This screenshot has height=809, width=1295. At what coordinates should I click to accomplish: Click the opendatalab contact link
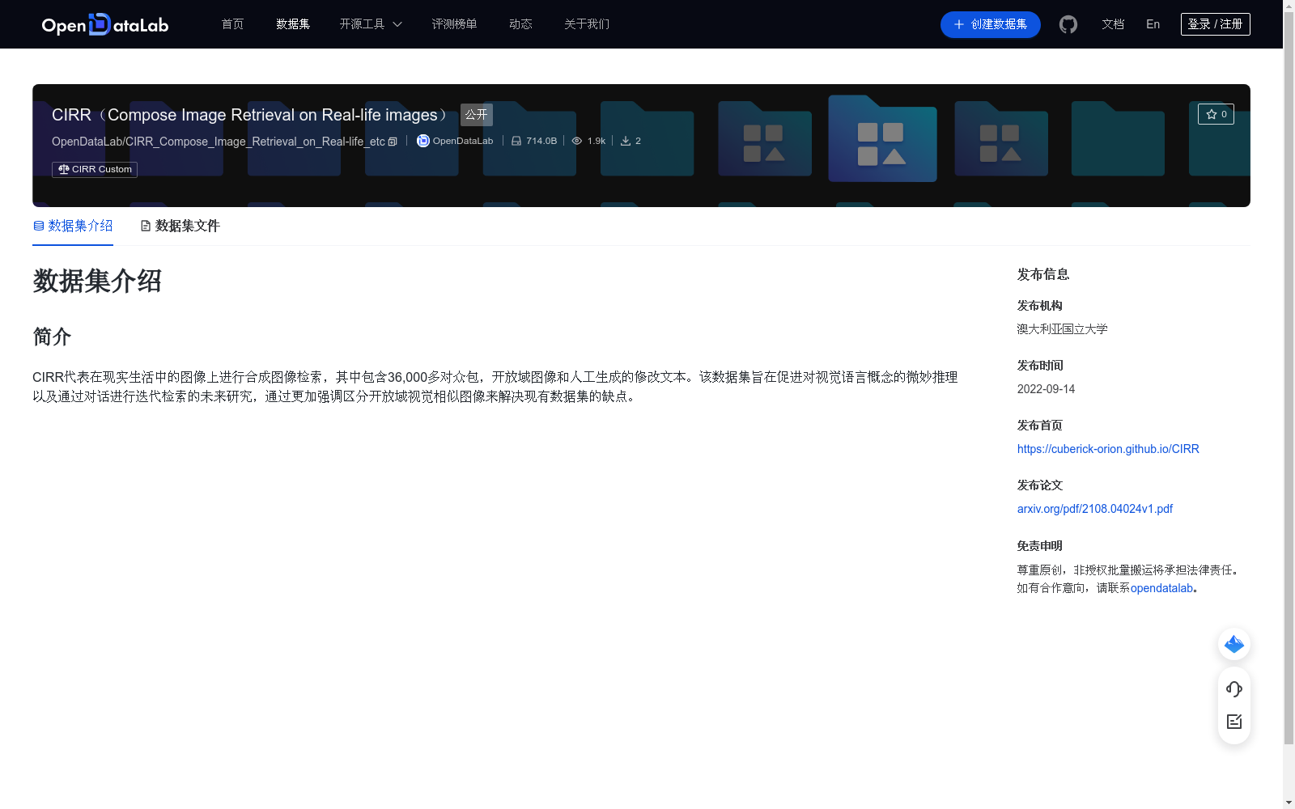1161,588
